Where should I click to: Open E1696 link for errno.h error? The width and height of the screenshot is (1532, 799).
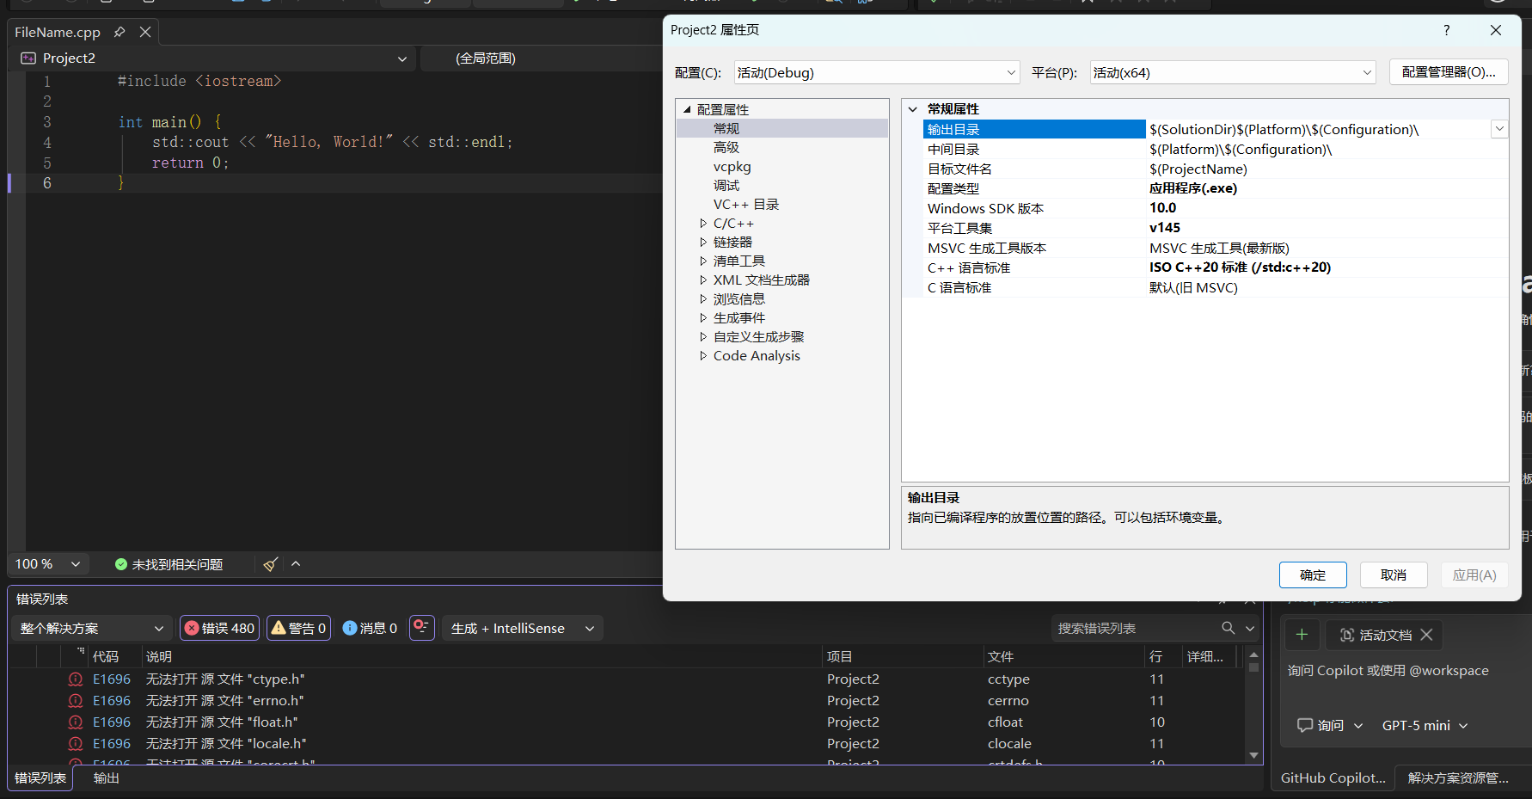(x=112, y=701)
